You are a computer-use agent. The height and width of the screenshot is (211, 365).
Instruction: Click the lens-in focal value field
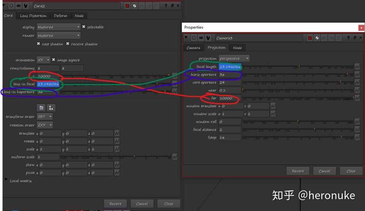click(48, 84)
